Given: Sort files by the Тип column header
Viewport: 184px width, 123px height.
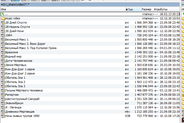Looking at the screenshot, I should (x=133, y=9).
